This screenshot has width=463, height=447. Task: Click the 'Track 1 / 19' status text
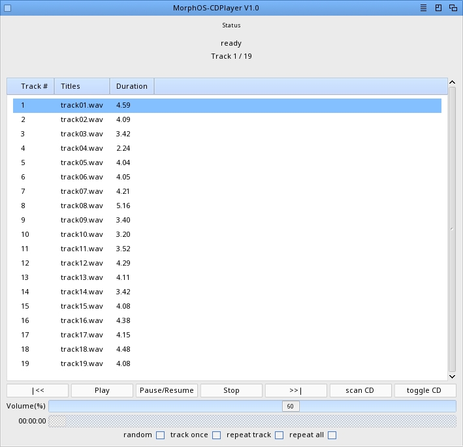click(231, 56)
